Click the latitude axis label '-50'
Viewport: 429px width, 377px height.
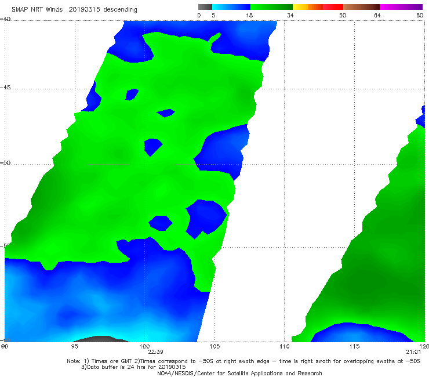click(x=5, y=162)
